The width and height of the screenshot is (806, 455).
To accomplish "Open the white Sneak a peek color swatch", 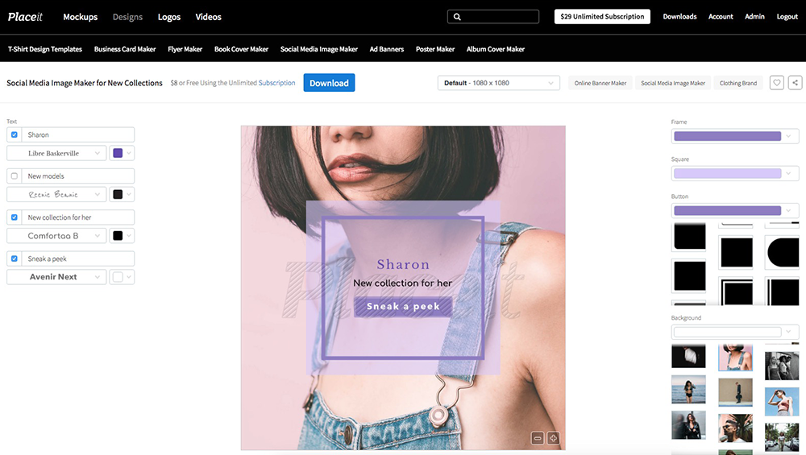I will click(x=122, y=277).
